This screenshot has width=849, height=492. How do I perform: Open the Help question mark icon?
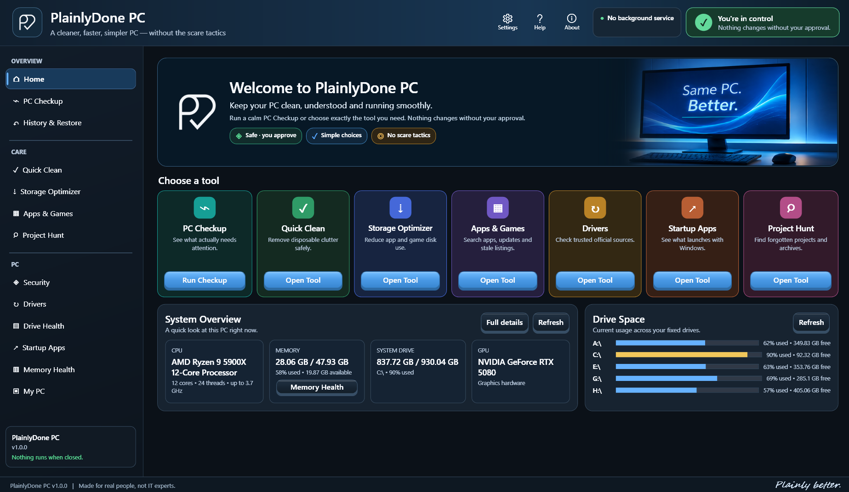[x=540, y=18]
